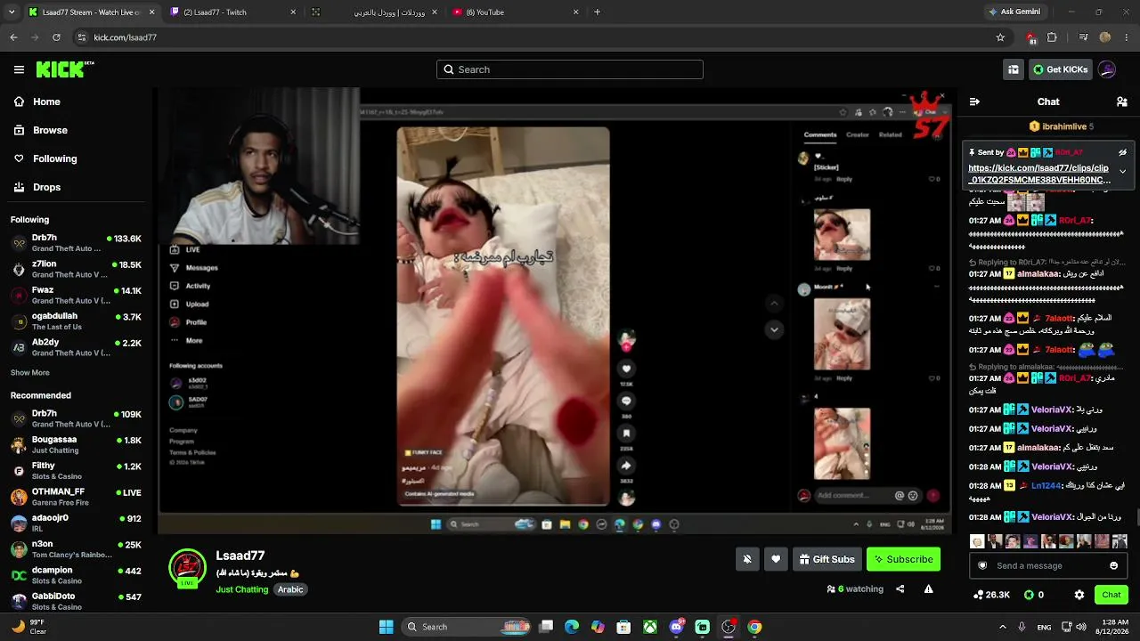Image resolution: width=1140 pixels, height=641 pixels.
Task: Share the stream via share icon
Action: click(900, 588)
